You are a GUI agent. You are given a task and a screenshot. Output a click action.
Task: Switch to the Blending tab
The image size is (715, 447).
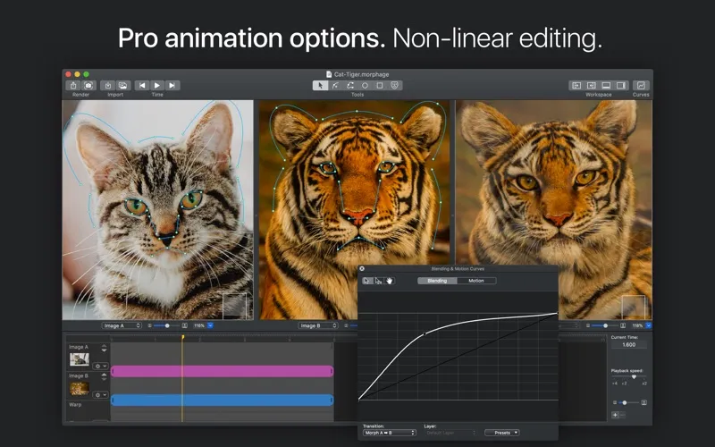pyautogui.click(x=437, y=281)
